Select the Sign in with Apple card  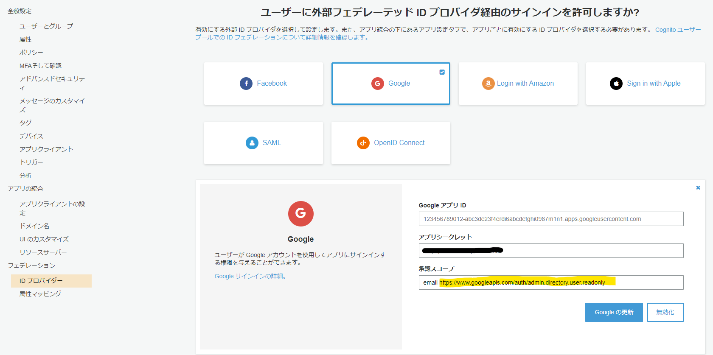click(x=646, y=84)
